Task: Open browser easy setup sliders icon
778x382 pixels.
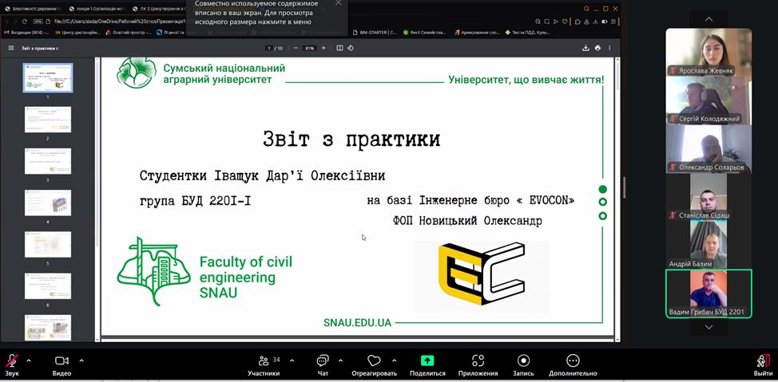Action: (613, 22)
